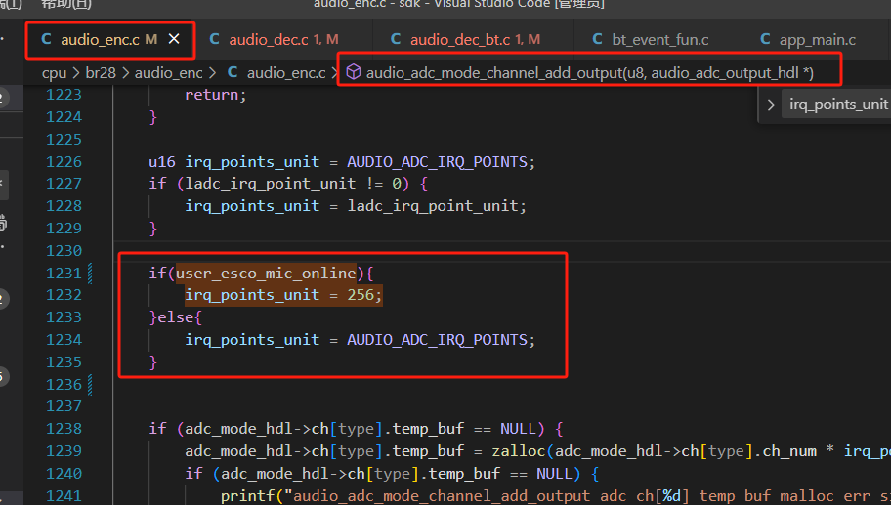Viewport: 891px width, 505px height.
Task: Open the app_main.c tab
Action: tap(817, 40)
